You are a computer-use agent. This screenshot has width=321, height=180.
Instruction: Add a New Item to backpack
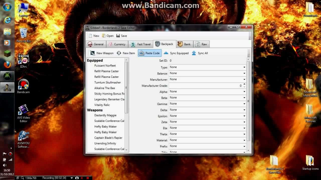(x=126, y=53)
